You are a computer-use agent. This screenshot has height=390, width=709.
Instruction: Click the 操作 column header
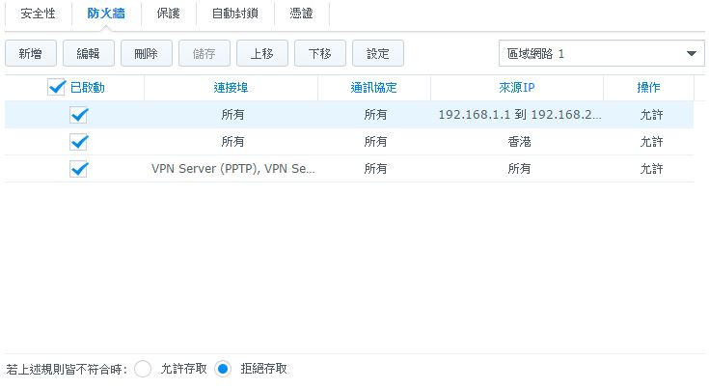pos(648,87)
